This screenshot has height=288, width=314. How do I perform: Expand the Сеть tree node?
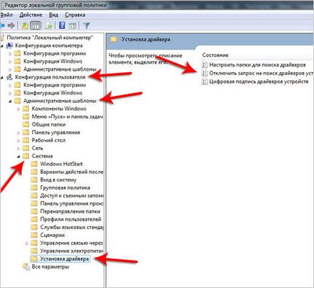tap(19, 149)
